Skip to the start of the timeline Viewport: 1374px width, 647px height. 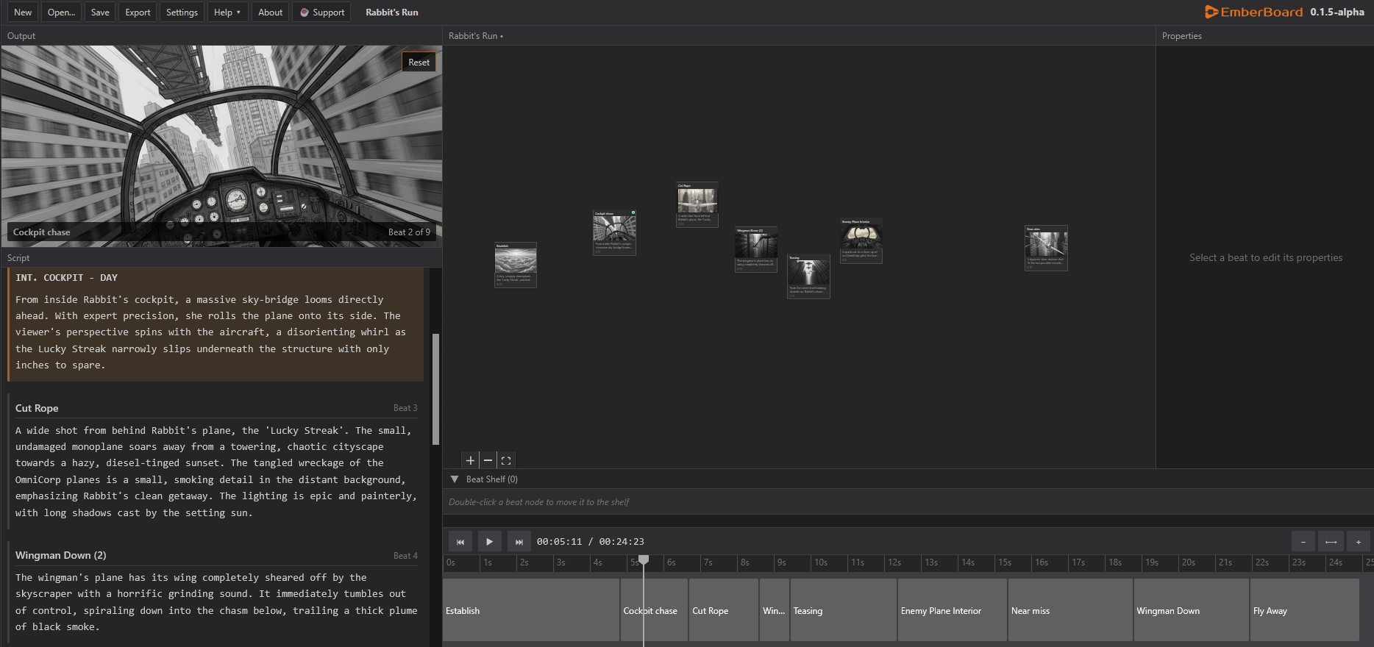click(460, 542)
